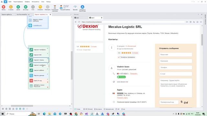Screen dimensions: 207x116
Task: Select парсинг страны action block
Action: point(39,60)
